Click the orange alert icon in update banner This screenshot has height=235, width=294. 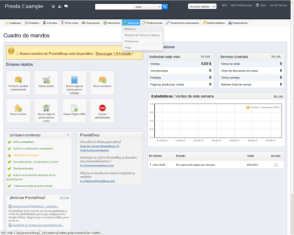coord(11,50)
